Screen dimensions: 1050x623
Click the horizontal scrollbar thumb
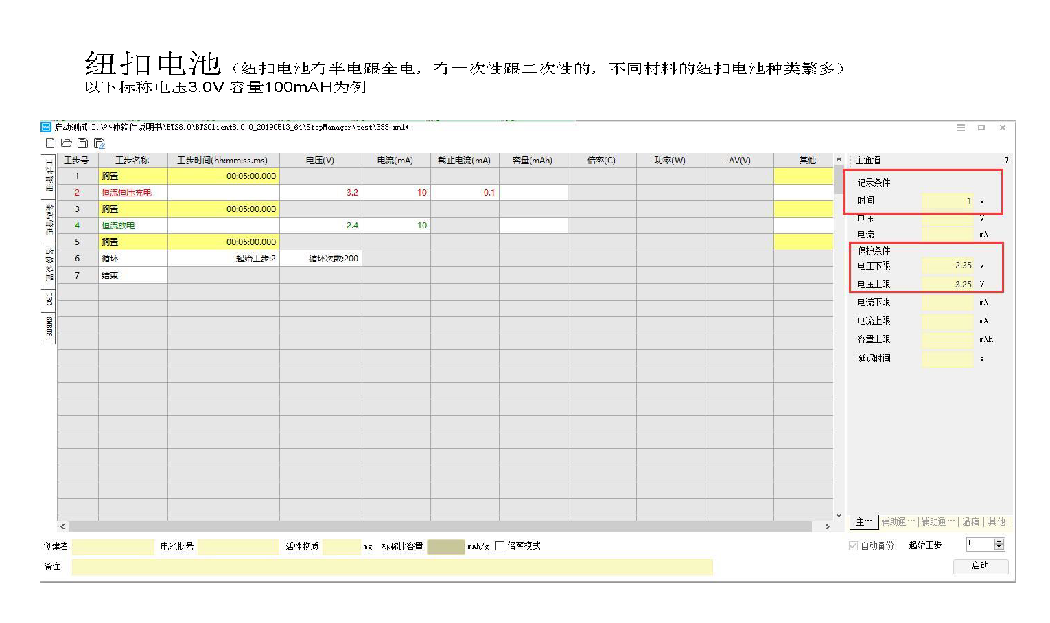(x=440, y=526)
